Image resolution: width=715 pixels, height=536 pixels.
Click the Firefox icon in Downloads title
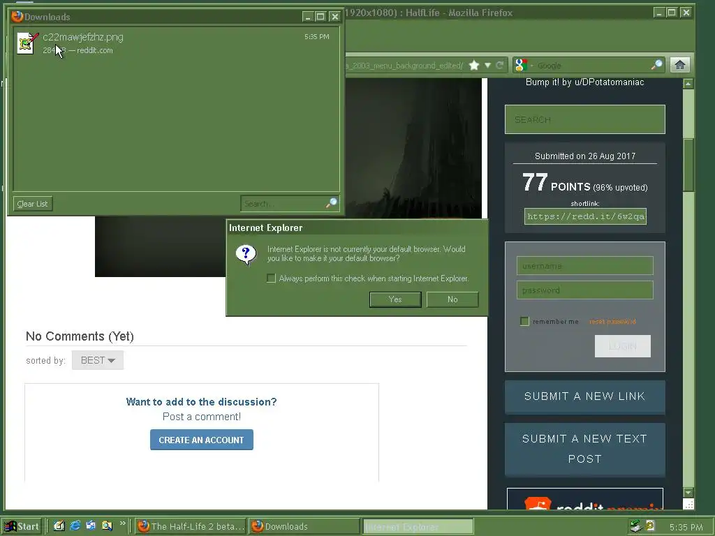pyautogui.click(x=17, y=17)
